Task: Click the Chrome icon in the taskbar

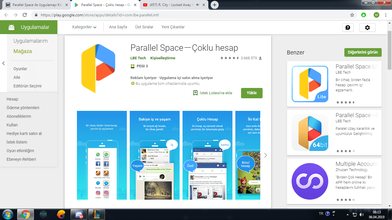Action: pyautogui.click(x=26, y=214)
